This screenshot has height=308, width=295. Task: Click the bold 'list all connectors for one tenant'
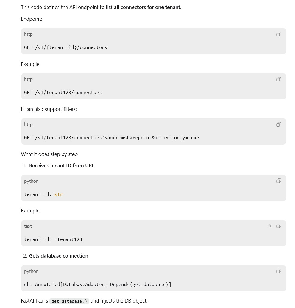143,7
